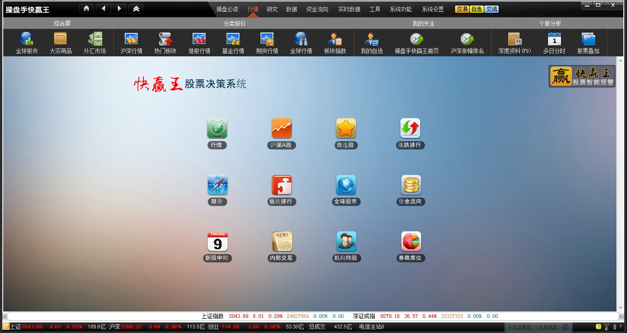Open the 资金流向 menu in the top bar
The width and height of the screenshot is (627, 333).
pos(317,9)
